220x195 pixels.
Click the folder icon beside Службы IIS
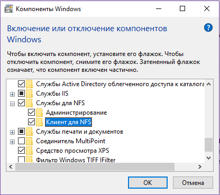point(29,94)
